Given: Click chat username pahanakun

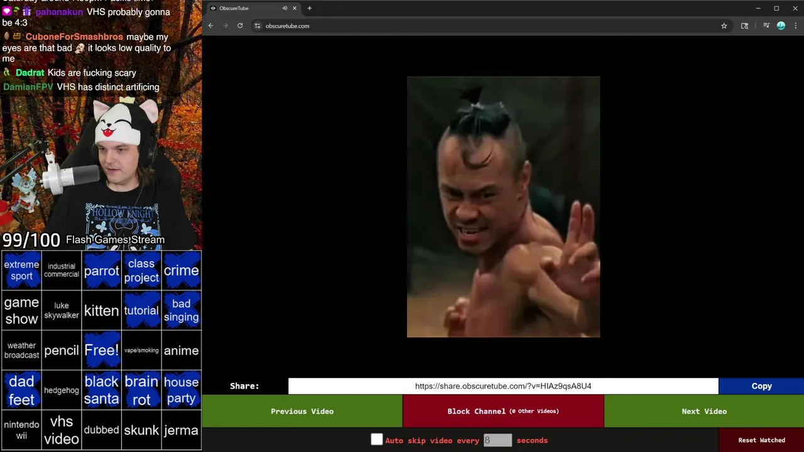Looking at the screenshot, I should click(59, 12).
